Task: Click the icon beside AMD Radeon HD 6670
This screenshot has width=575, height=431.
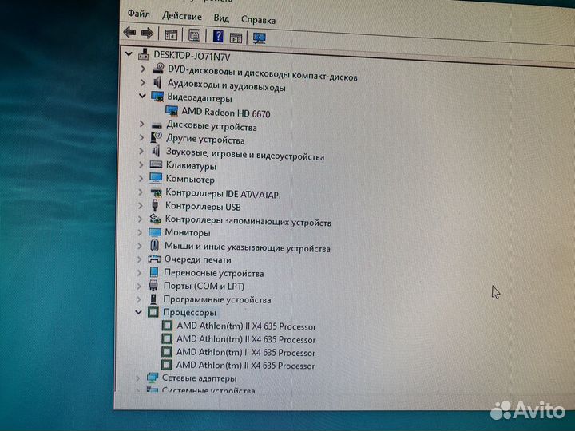Action: point(172,110)
